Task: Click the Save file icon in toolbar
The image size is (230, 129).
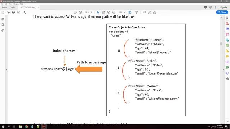Action: [3, 13]
